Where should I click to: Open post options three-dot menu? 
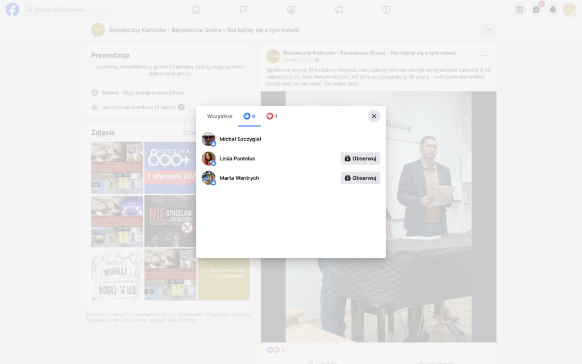(484, 55)
